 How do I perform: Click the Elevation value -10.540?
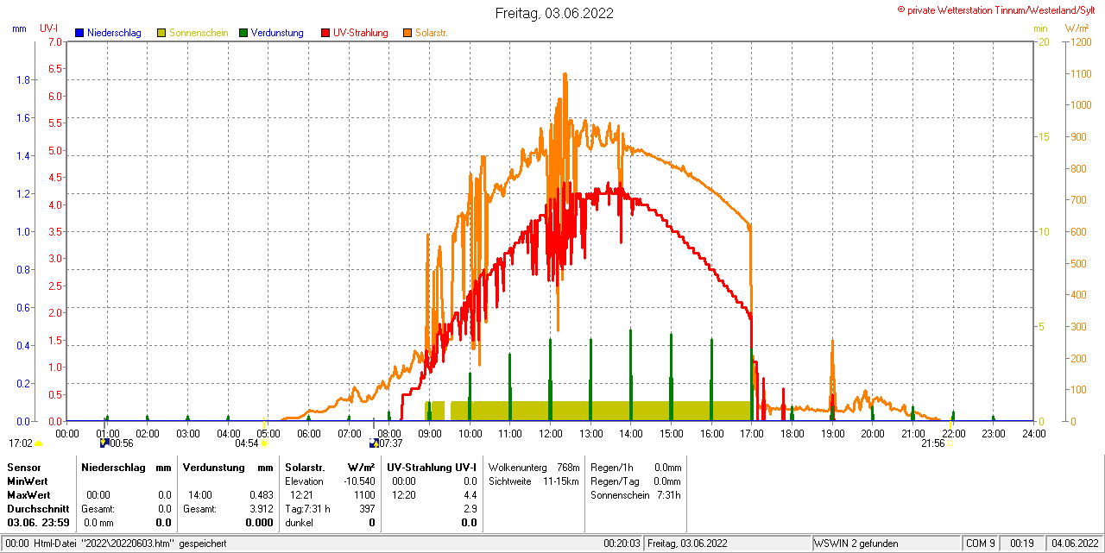pos(358,481)
